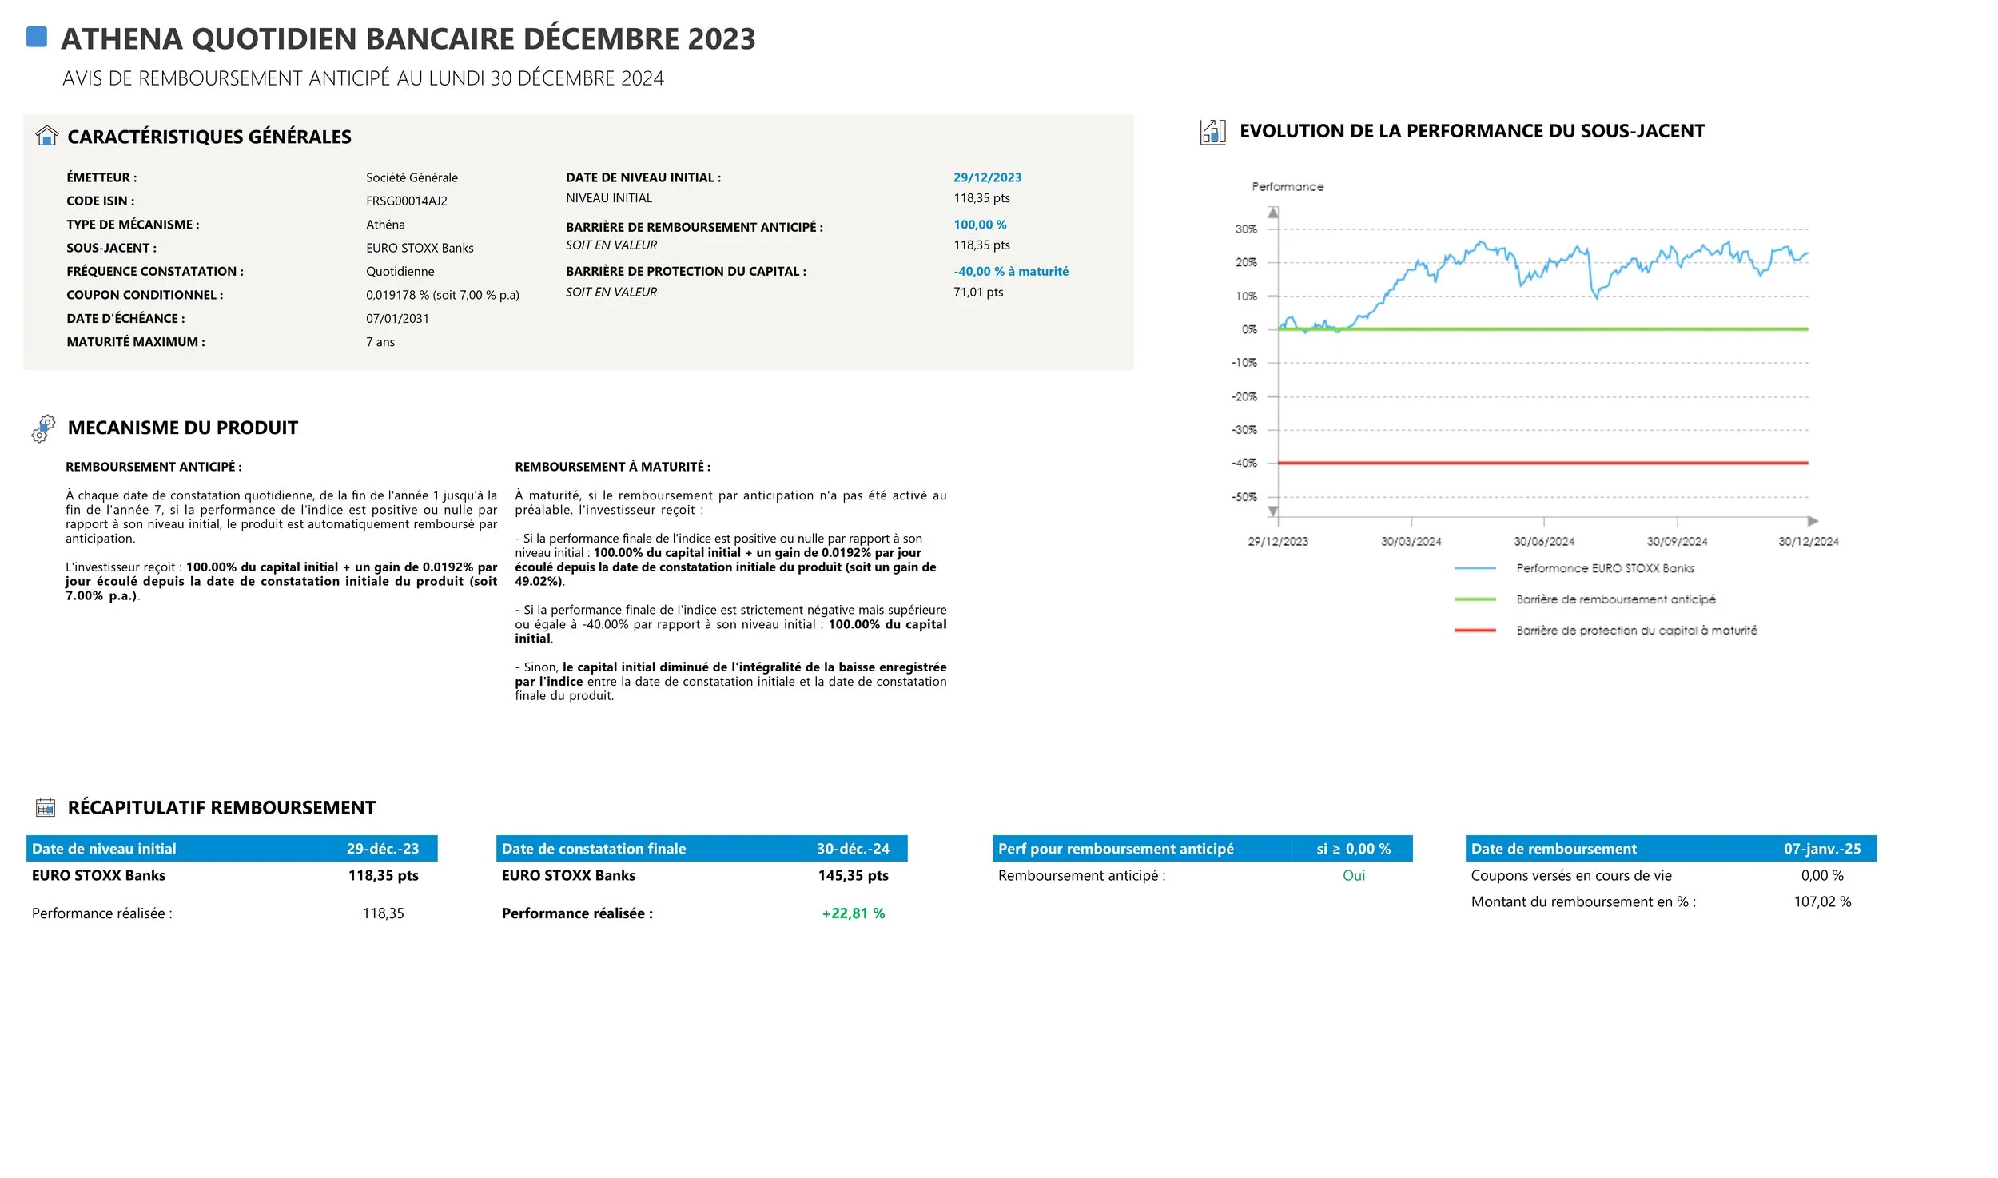Click the calendar icon beside Récapitulatif Remboursement

(46, 808)
